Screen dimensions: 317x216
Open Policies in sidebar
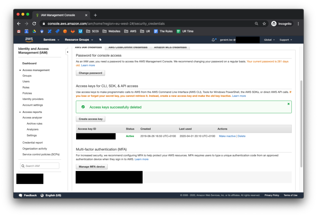[27, 93]
